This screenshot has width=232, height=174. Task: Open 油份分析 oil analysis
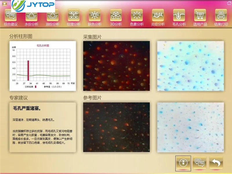tap(53, 18)
